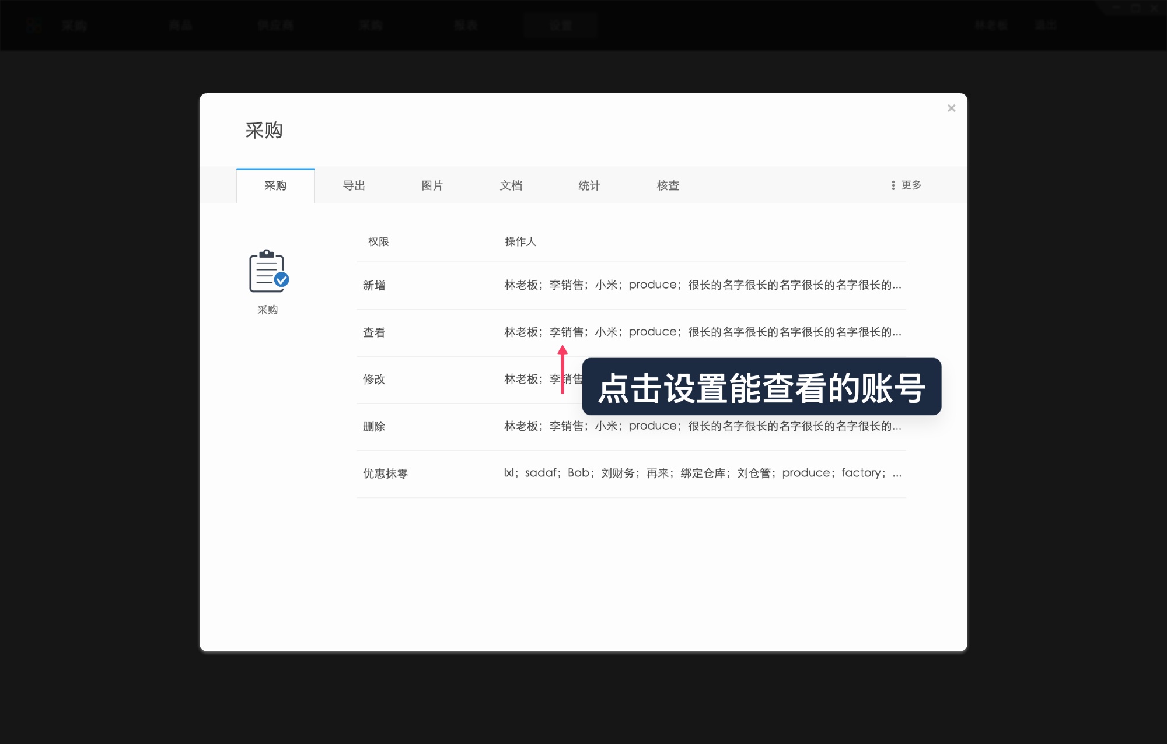Click the app logo in the top bar
1167x744 pixels.
pyautogui.click(x=35, y=25)
